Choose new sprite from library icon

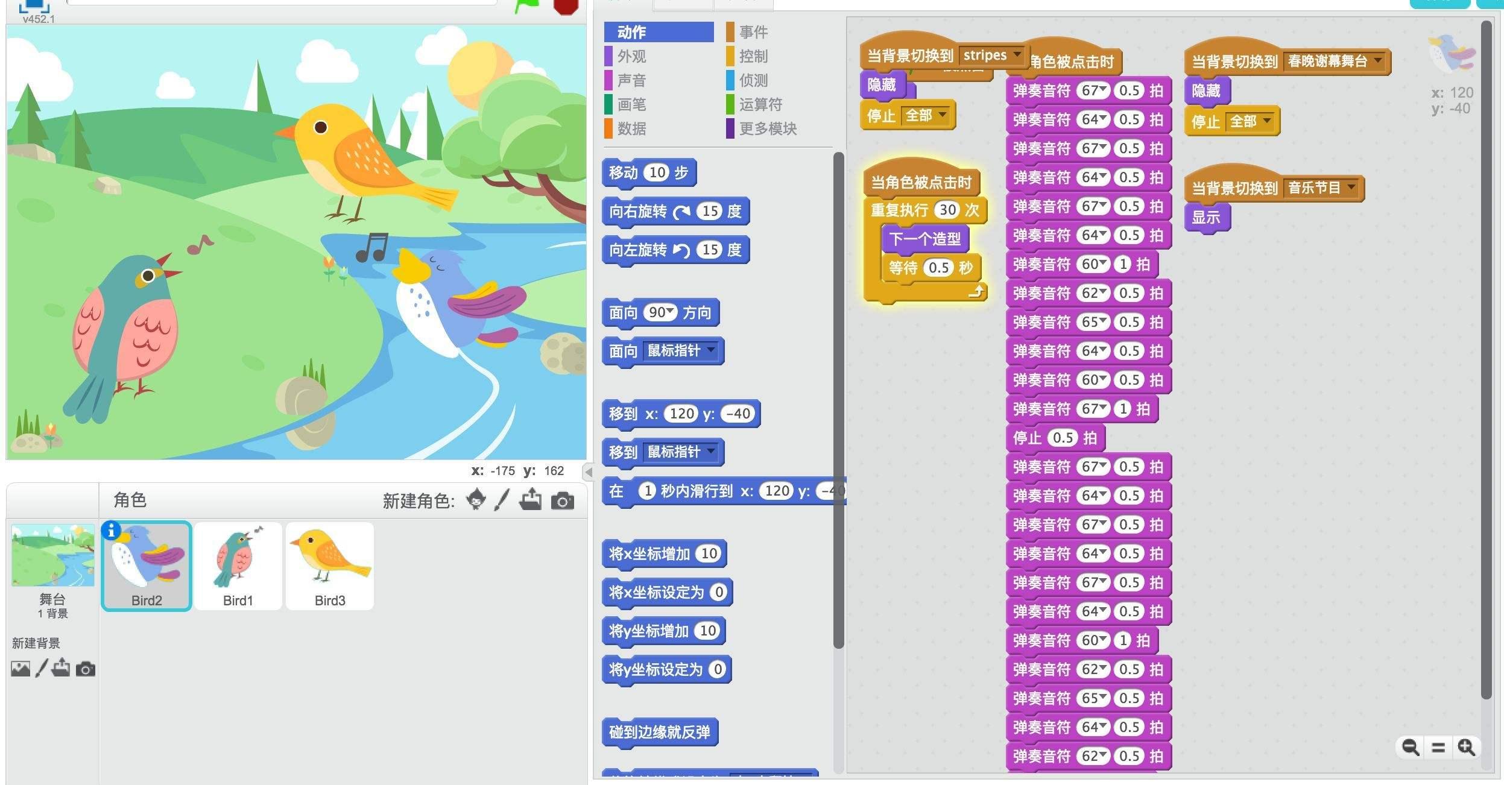(476, 500)
